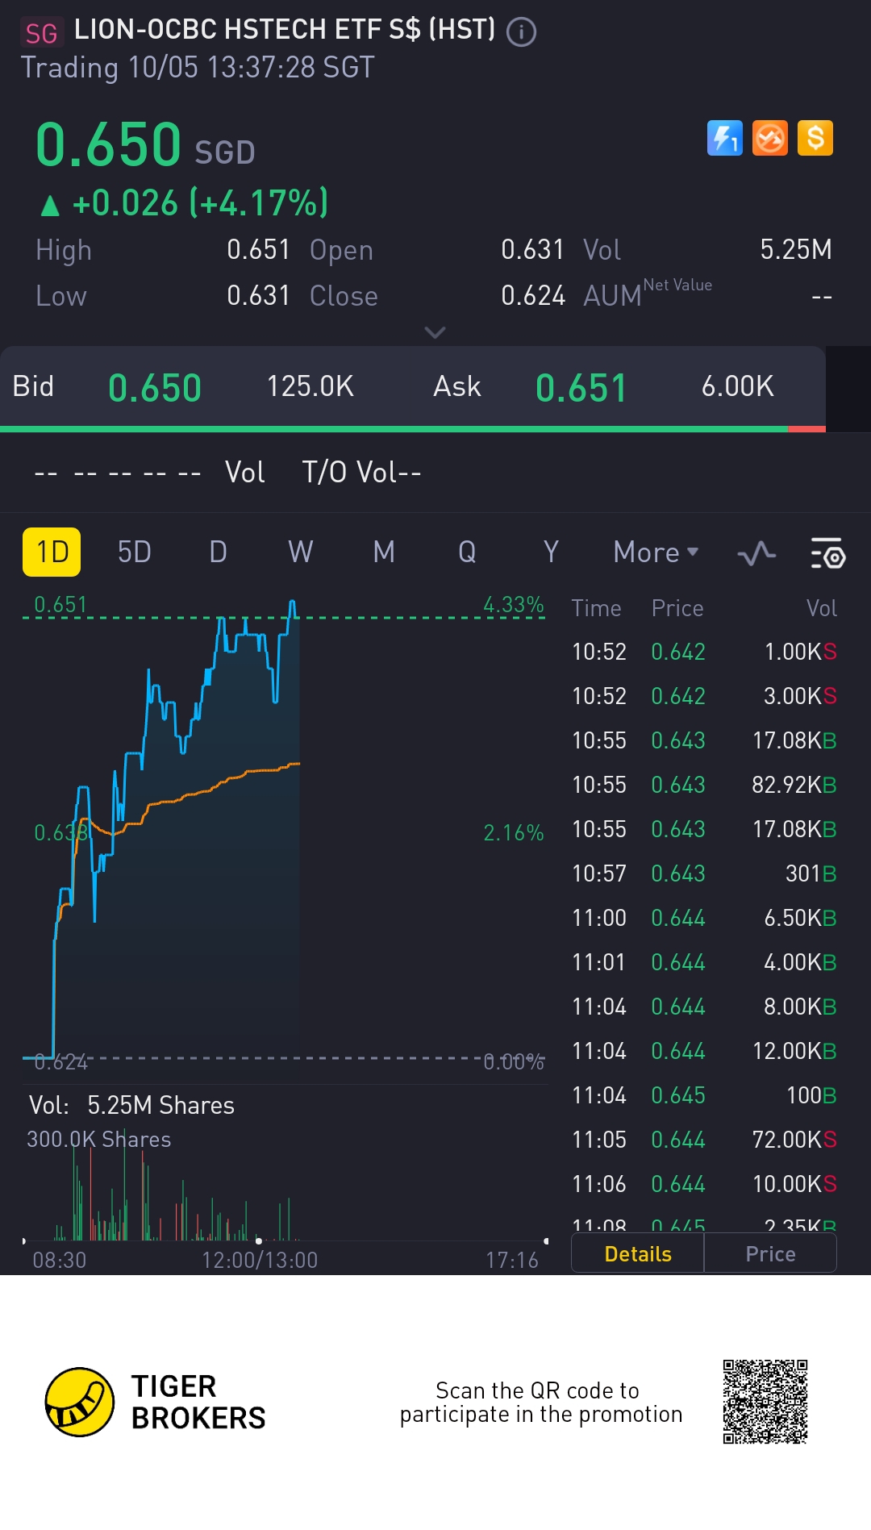
Task: Switch to the M monthly chart tab
Action: tap(384, 552)
